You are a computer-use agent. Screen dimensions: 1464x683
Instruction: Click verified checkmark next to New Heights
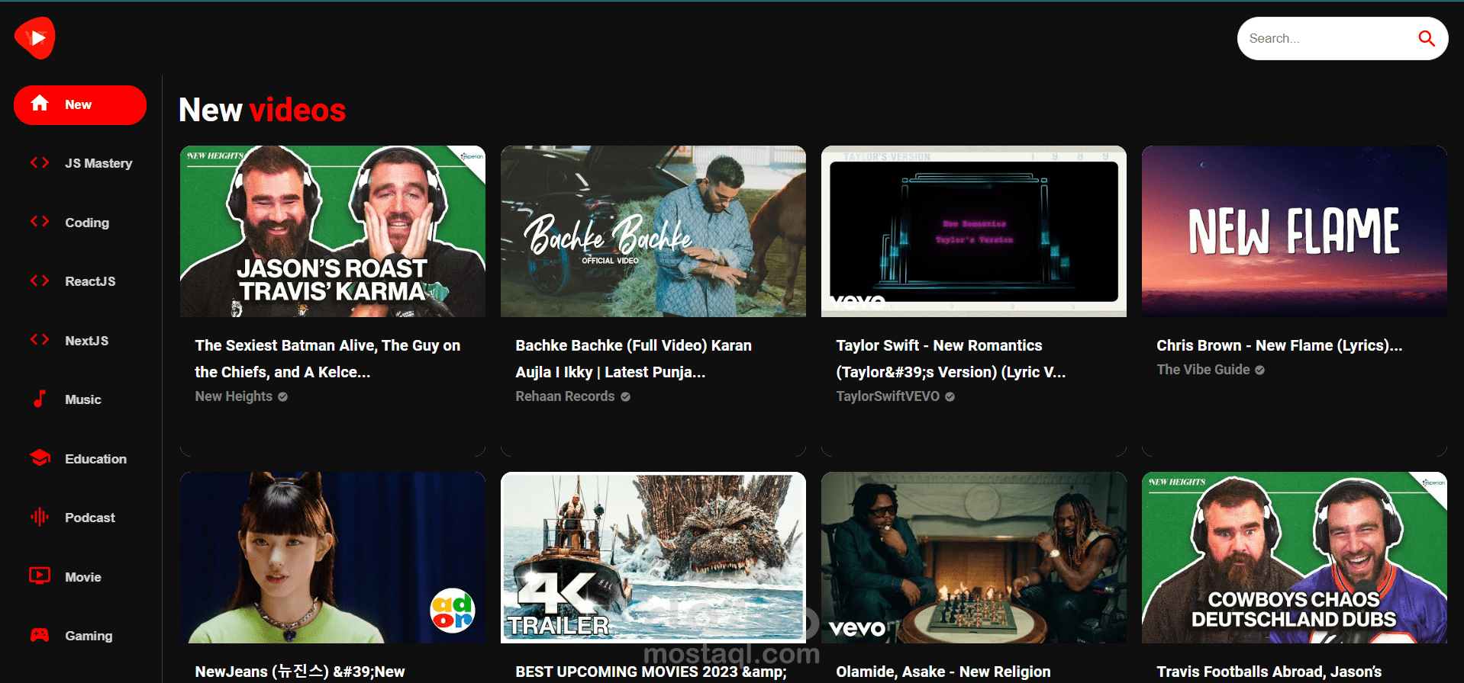coord(282,396)
